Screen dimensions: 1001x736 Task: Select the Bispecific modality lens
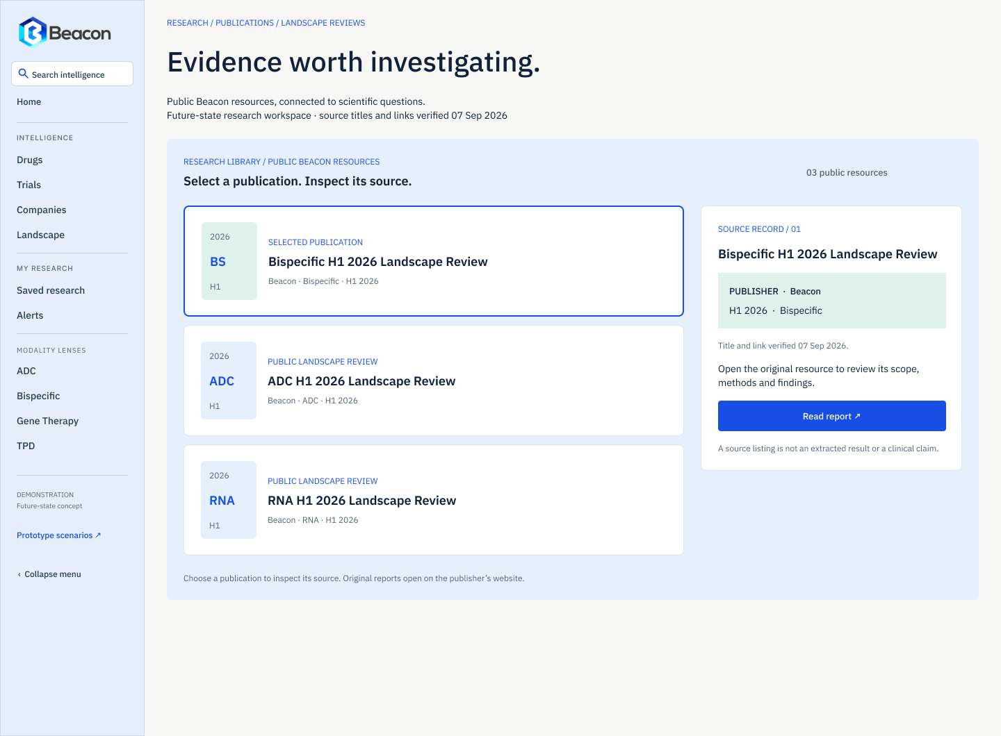pos(38,396)
